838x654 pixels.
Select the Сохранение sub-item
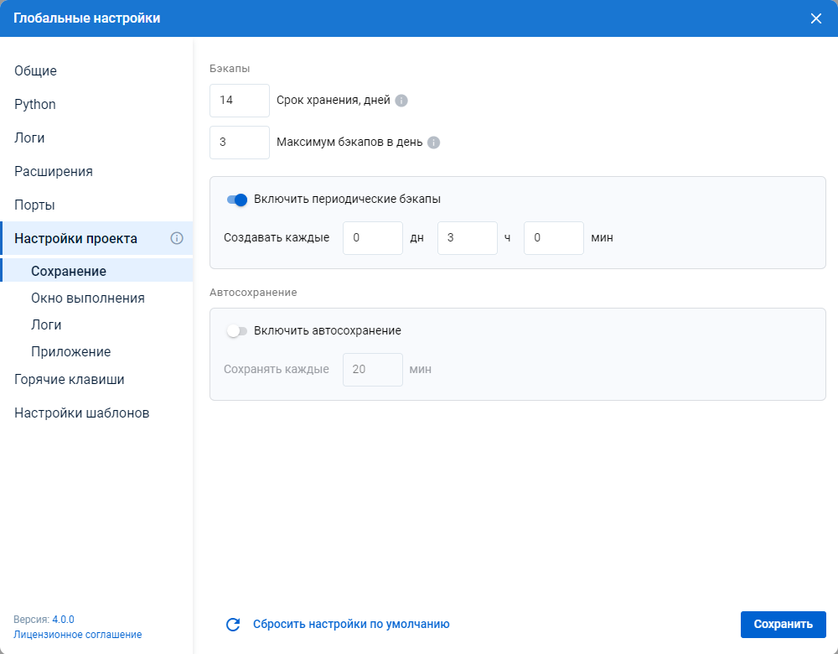(x=96, y=271)
